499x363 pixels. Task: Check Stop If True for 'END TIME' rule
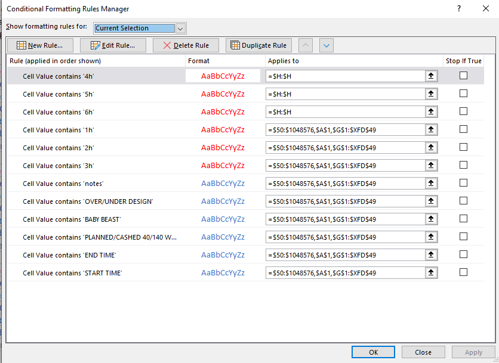tap(463, 255)
